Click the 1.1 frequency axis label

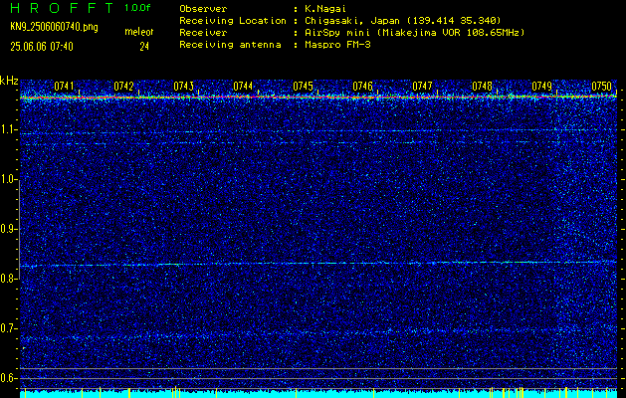[8, 129]
